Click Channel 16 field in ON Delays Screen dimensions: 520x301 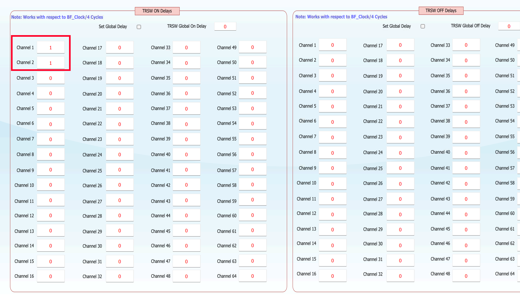(51, 276)
